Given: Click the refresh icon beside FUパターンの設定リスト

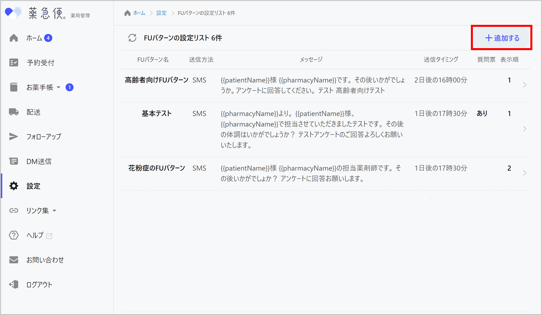Looking at the screenshot, I should click(132, 38).
